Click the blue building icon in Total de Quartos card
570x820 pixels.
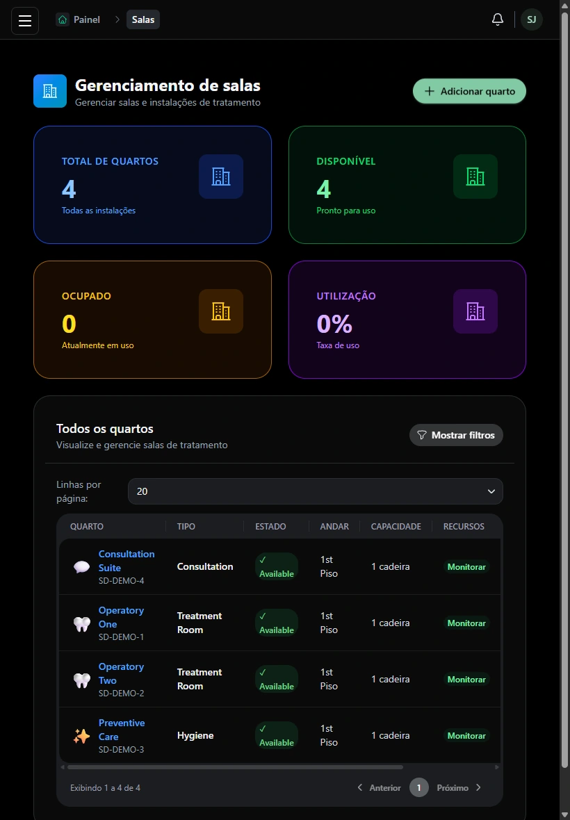coord(220,177)
